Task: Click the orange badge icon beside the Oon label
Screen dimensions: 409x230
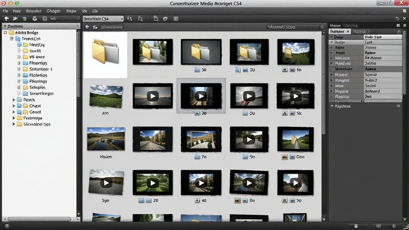Action: tap(284, 157)
